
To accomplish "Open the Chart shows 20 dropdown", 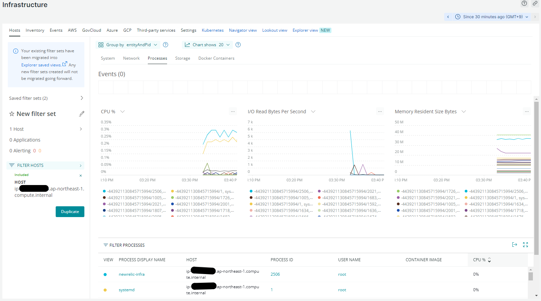I will pyautogui.click(x=207, y=45).
